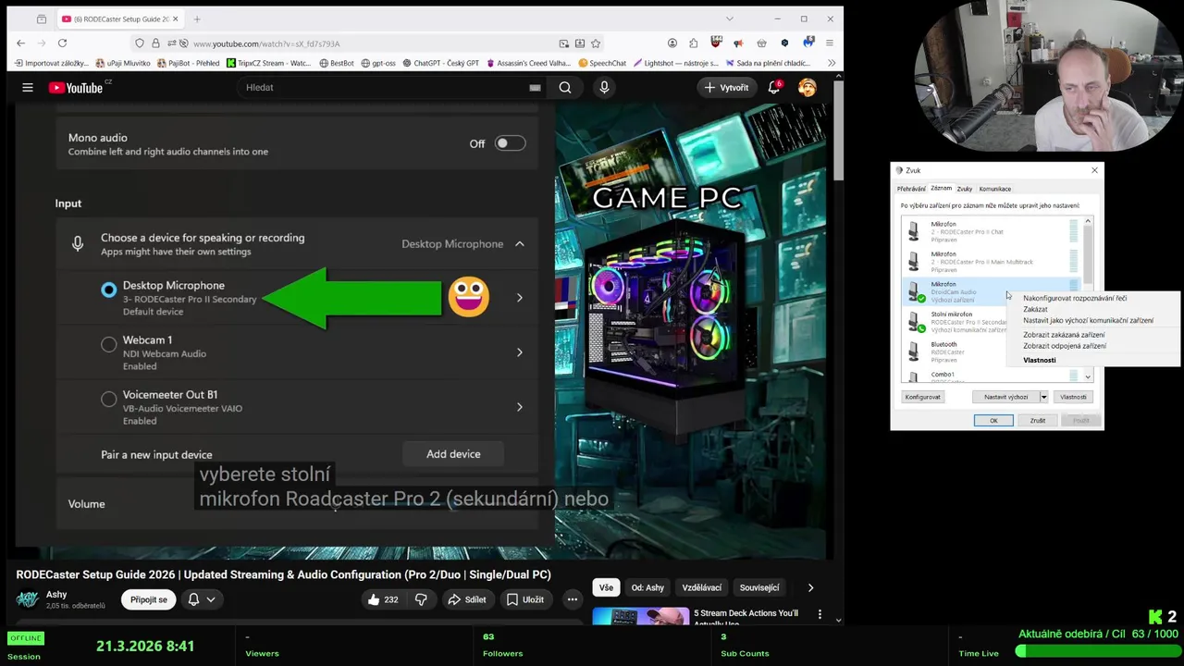The height and width of the screenshot is (666, 1184).
Task: Click Konfigurovat button in Zvuk
Action: click(923, 397)
